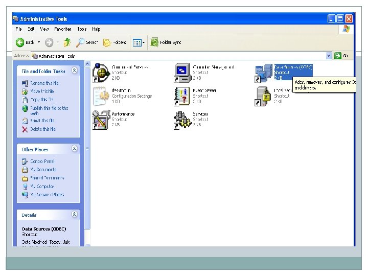Open the Tools menu
Screen dimensions: 368x276
82,29
